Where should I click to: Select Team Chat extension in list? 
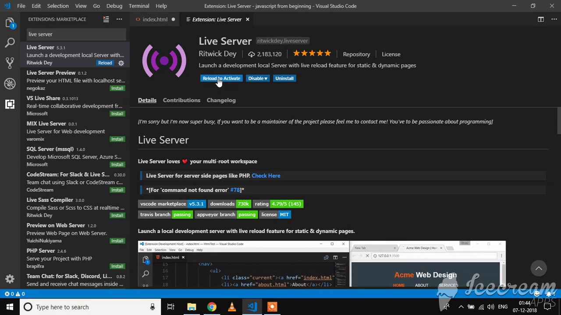coord(75,280)
